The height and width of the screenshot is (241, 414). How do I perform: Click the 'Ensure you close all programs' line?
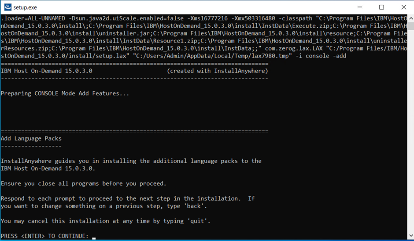[84, 183]
